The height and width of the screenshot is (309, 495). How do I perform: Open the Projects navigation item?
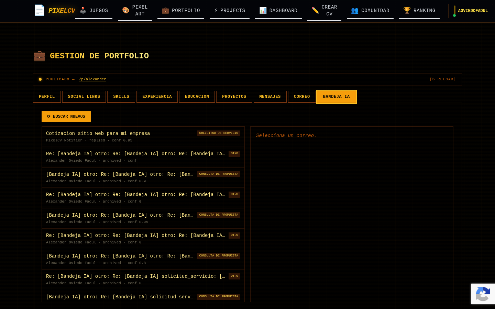[x=230, y=10]
